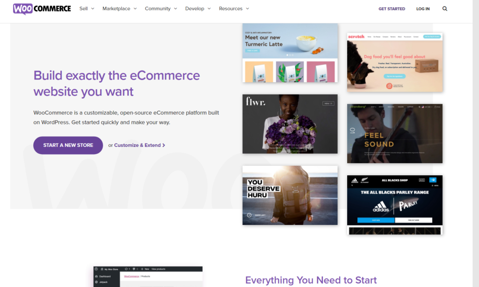This screenshot has width=479, height=287.
Task: Click the arrow after Customize & Extend
Action: coord(164,145)
